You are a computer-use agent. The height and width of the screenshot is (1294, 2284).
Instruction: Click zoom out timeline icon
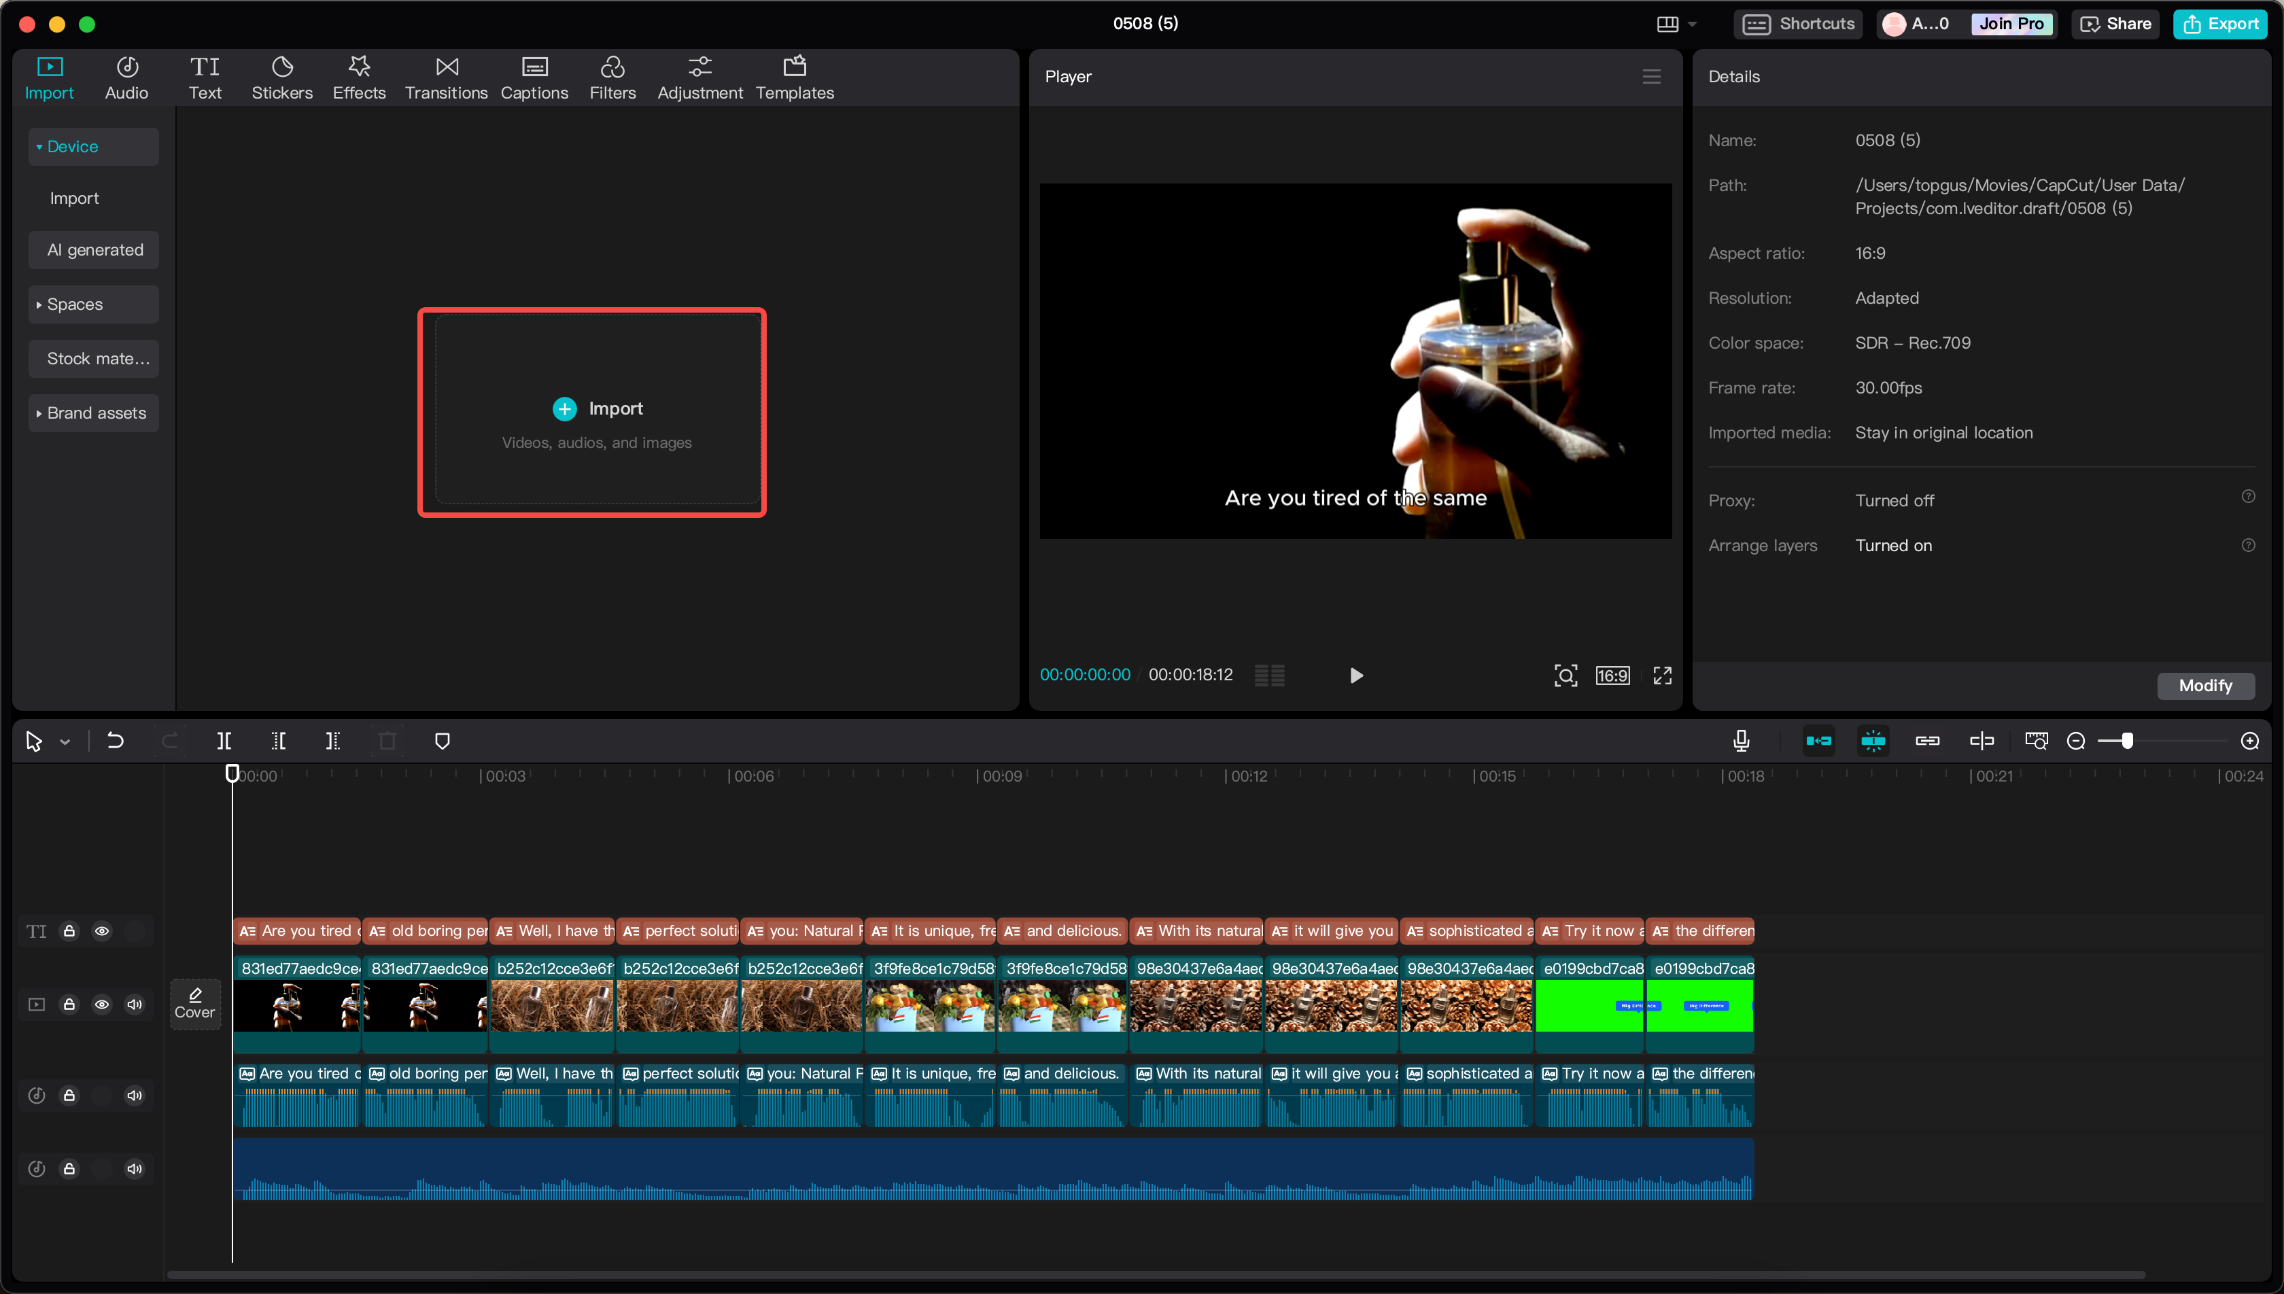2075,740
